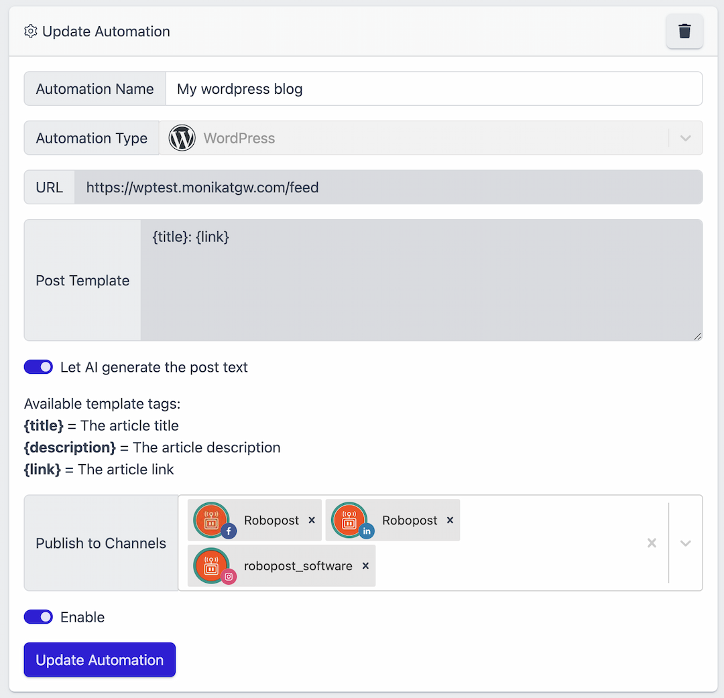724x698 pixels.
Task: Remove the robopost_software Instagram channel chip
Action: (x=365, y=566)
